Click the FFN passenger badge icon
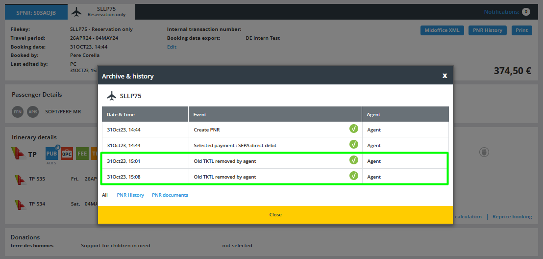 [17, 111]
